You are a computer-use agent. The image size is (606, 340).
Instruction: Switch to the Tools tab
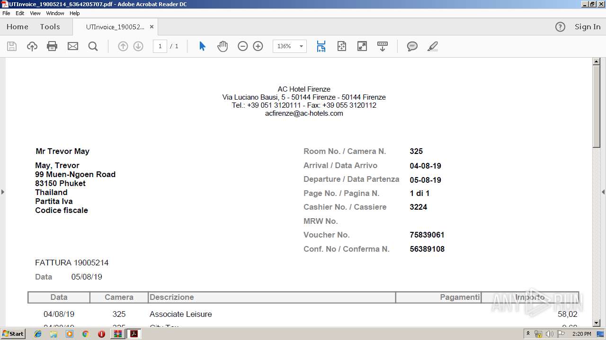pyautogui.click(x=50, y=27)
